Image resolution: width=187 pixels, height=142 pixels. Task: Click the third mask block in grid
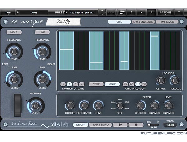(x=124, y=51)
